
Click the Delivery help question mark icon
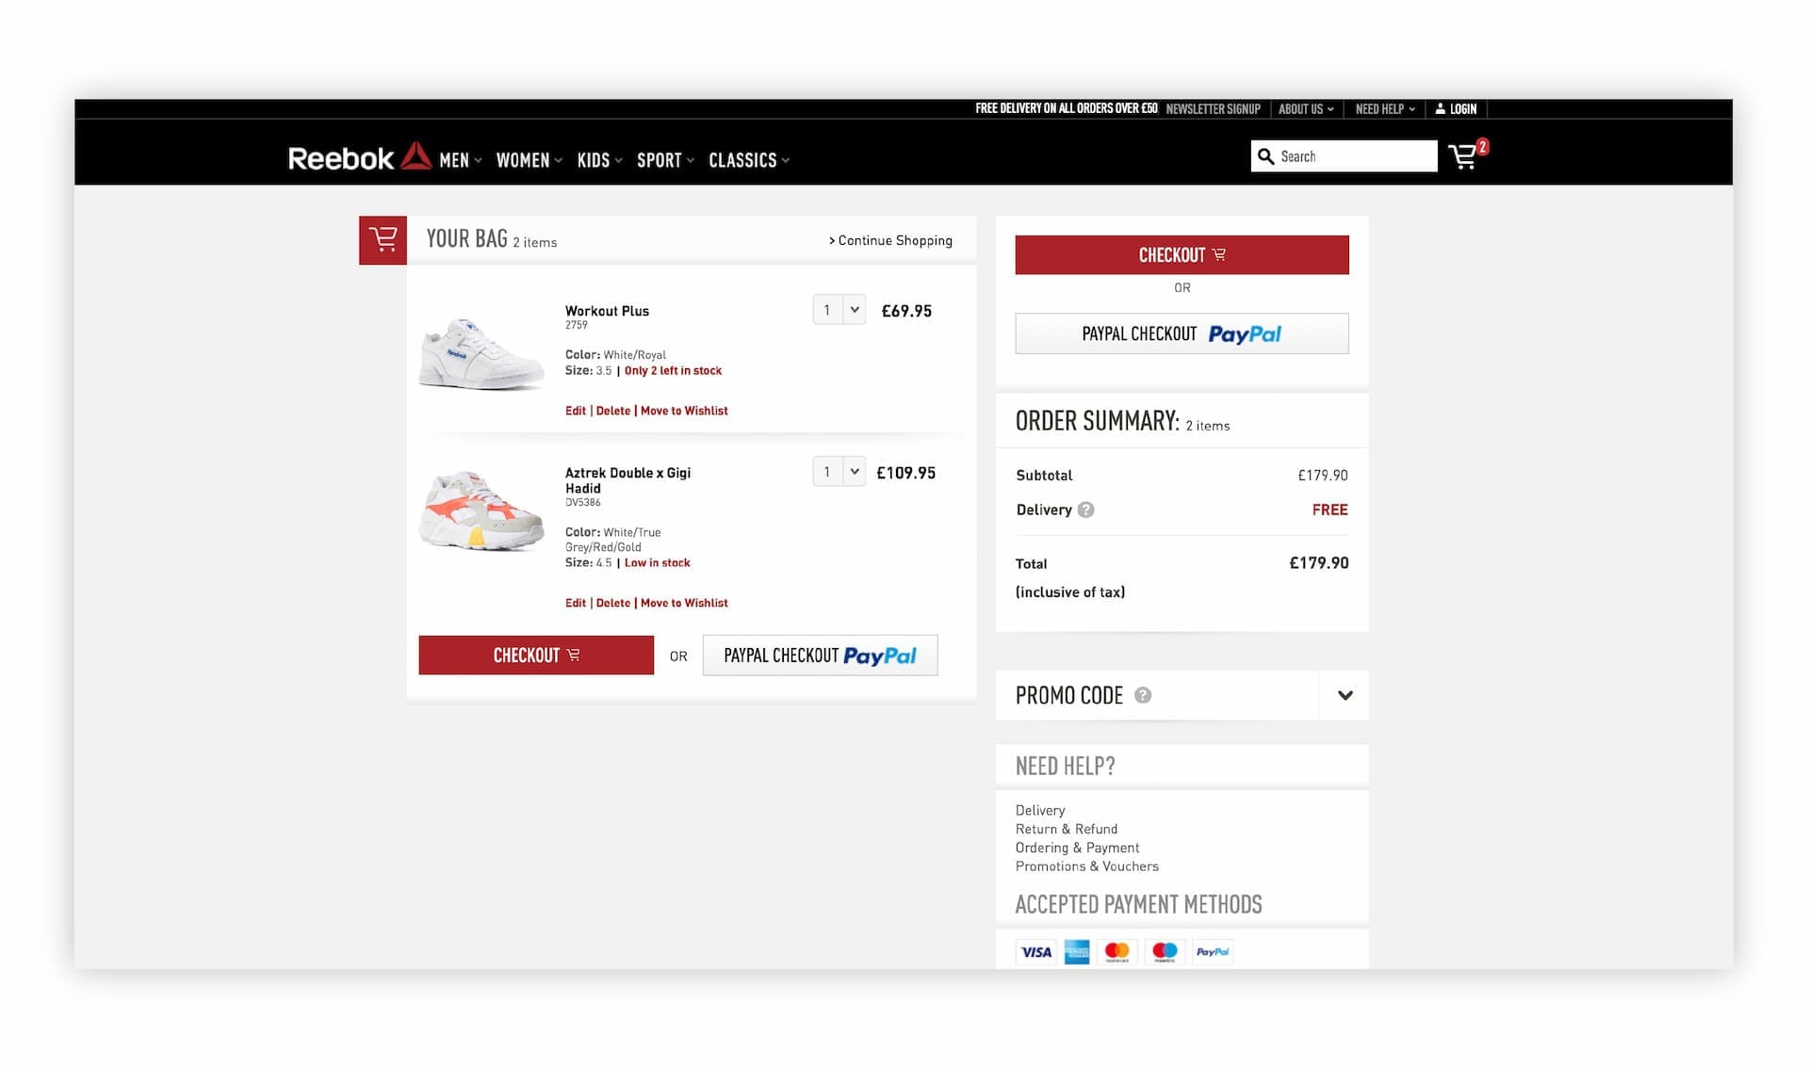(1085, 510)
